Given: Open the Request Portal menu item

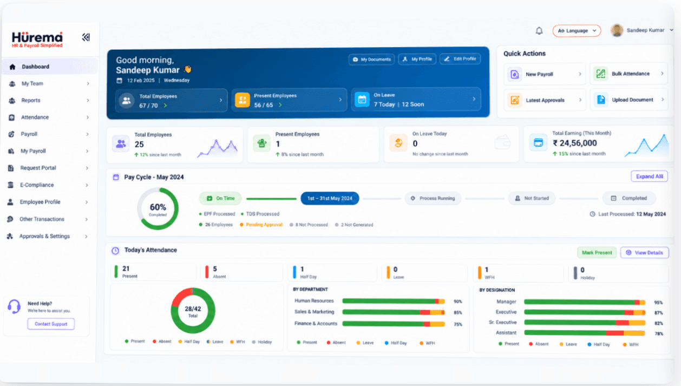Looking at the screenshot, I should click(x=50, y=168).
